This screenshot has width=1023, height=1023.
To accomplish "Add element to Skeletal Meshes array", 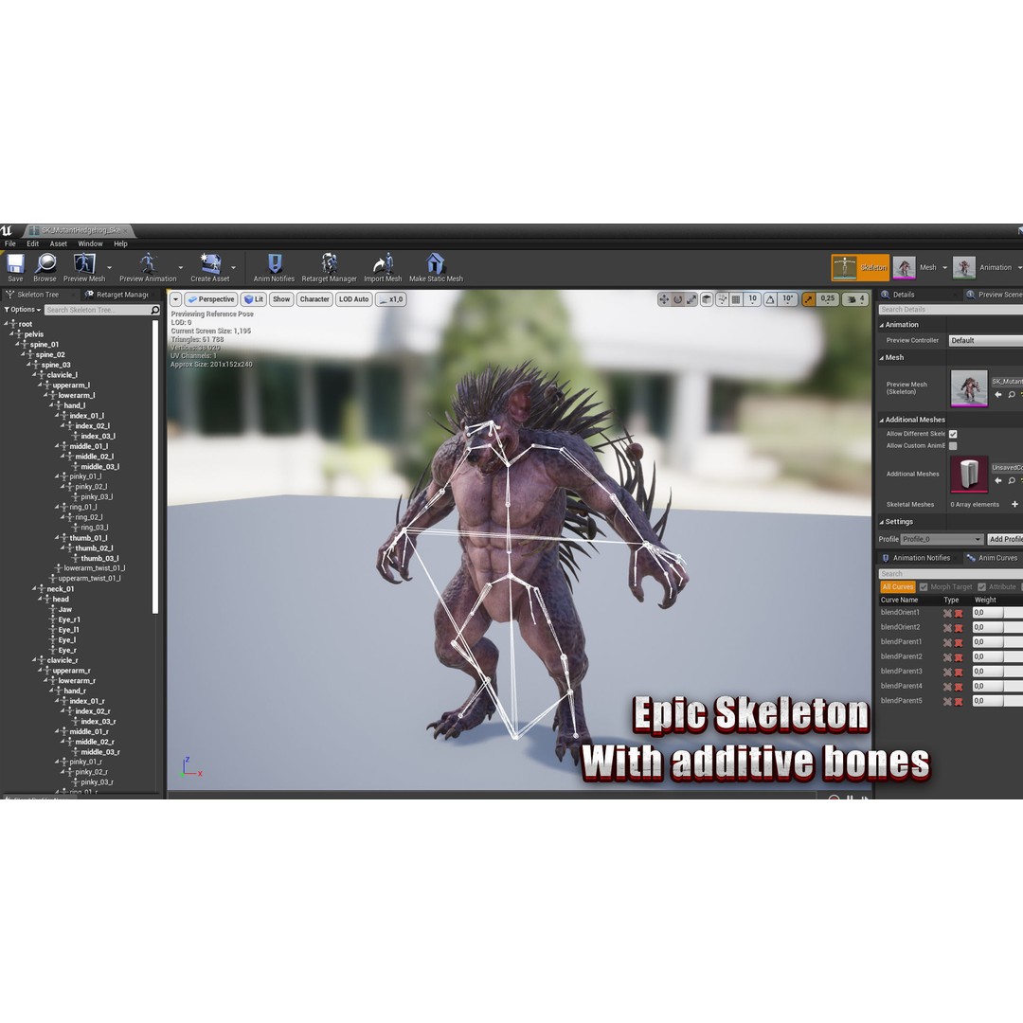I will click(1014, 504).
